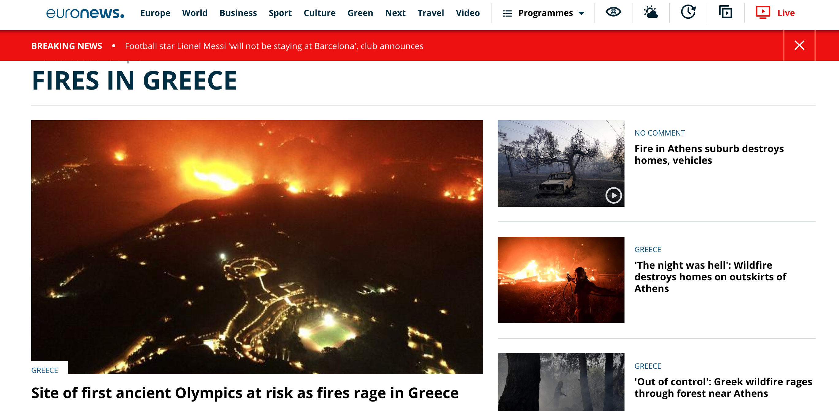
Task: Go to the Green section
Action: pyautogui.click(x=360, y=13)
